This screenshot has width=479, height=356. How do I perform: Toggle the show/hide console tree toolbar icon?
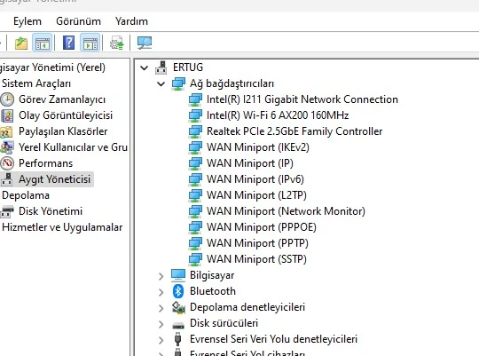pos(43,43)
